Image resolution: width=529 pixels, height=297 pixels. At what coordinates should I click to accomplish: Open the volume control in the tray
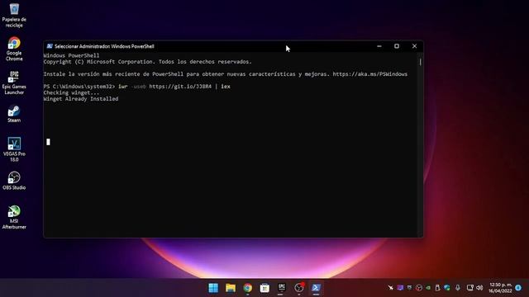coord(479,288)
